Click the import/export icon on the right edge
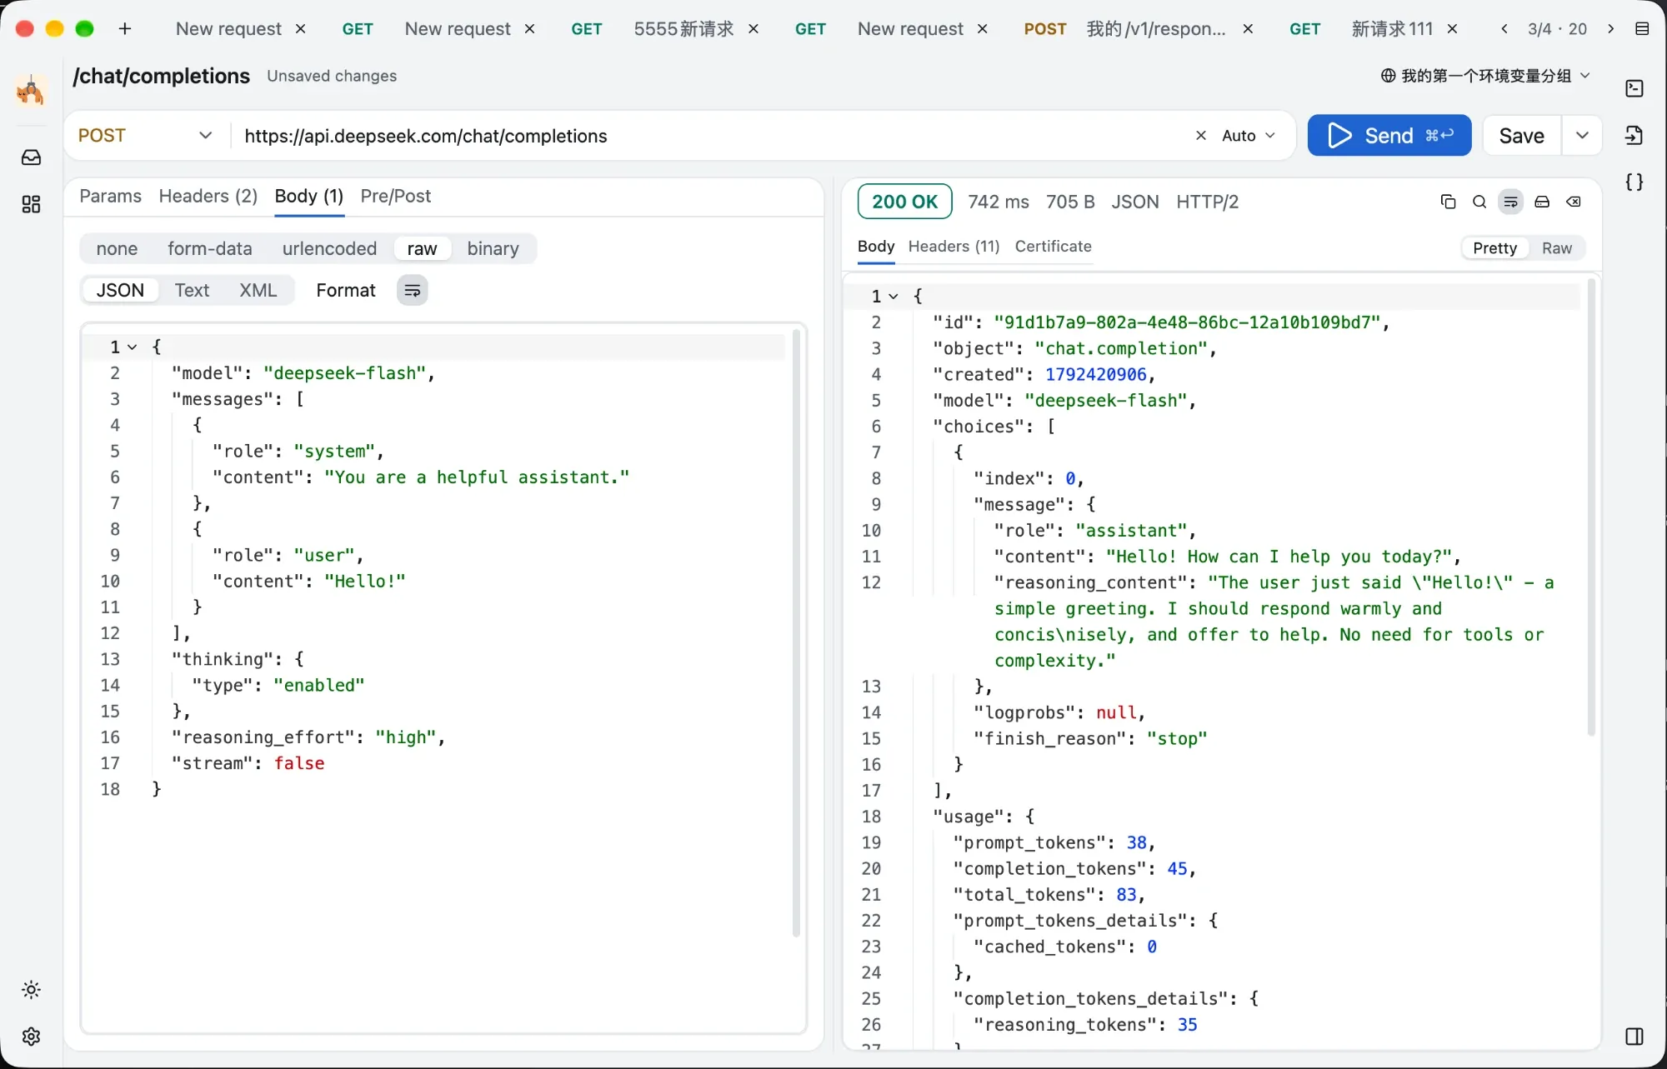This screenshot has height=1069, width=1667. point(1634,135)
